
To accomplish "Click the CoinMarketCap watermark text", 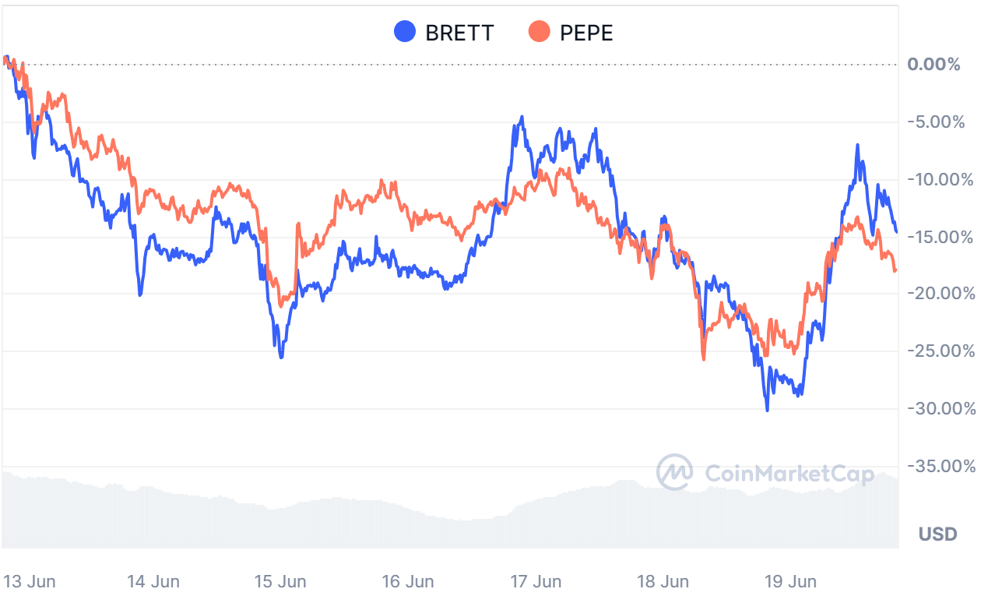I will 789,474.
